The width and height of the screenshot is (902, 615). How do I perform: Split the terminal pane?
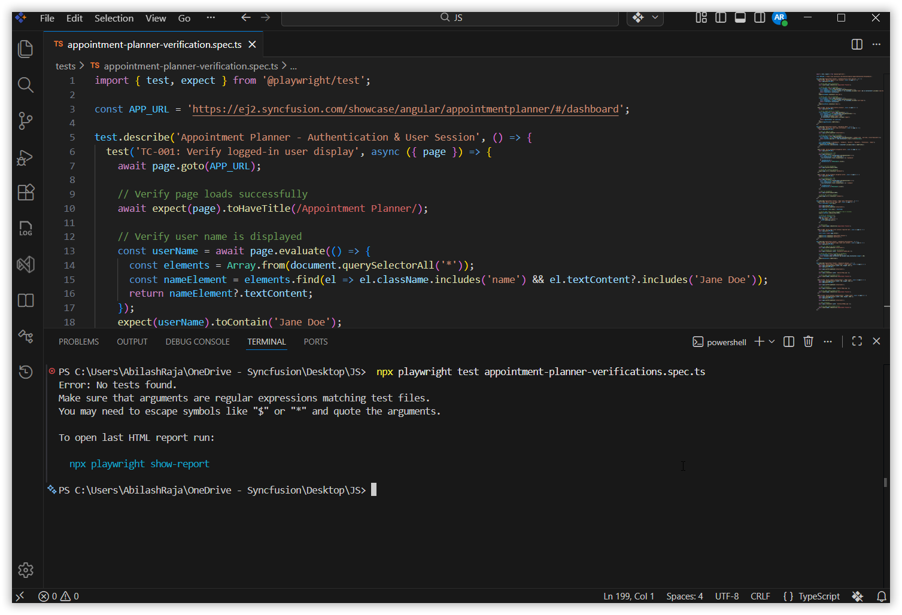(x=789, y=341)
